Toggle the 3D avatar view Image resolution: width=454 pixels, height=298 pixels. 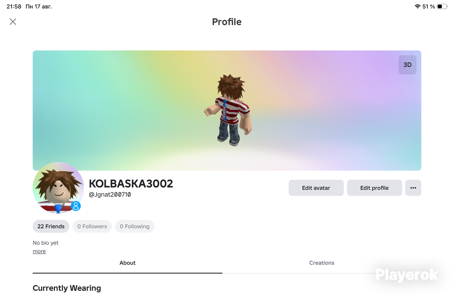pos(407,65)
